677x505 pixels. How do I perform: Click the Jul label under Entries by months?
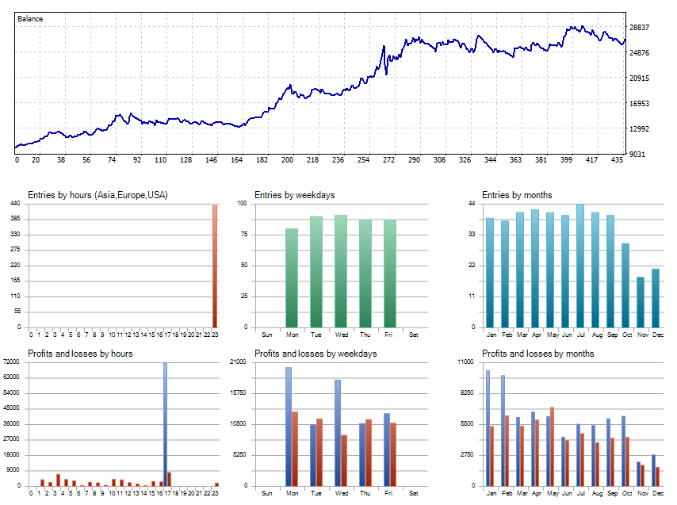click(581, 335)
